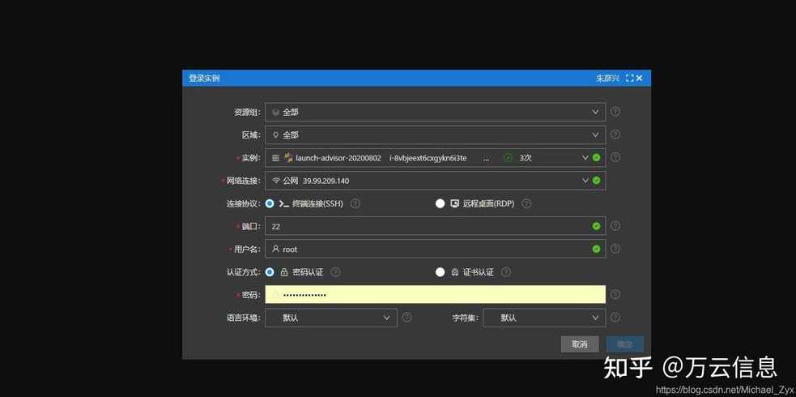Open the 字符集 dropdown
The width and height of the screenshot is (796, 397).
tap(544, 318)
